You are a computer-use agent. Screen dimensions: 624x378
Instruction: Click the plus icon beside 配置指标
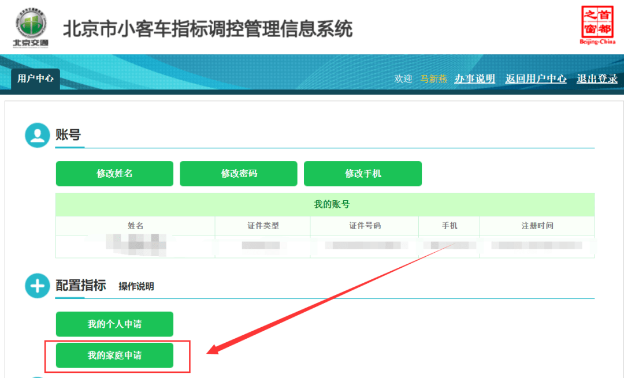click(x=38, y=286)
